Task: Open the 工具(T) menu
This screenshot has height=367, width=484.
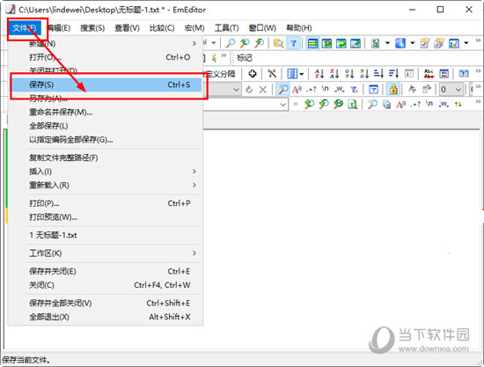Action: 226,28
